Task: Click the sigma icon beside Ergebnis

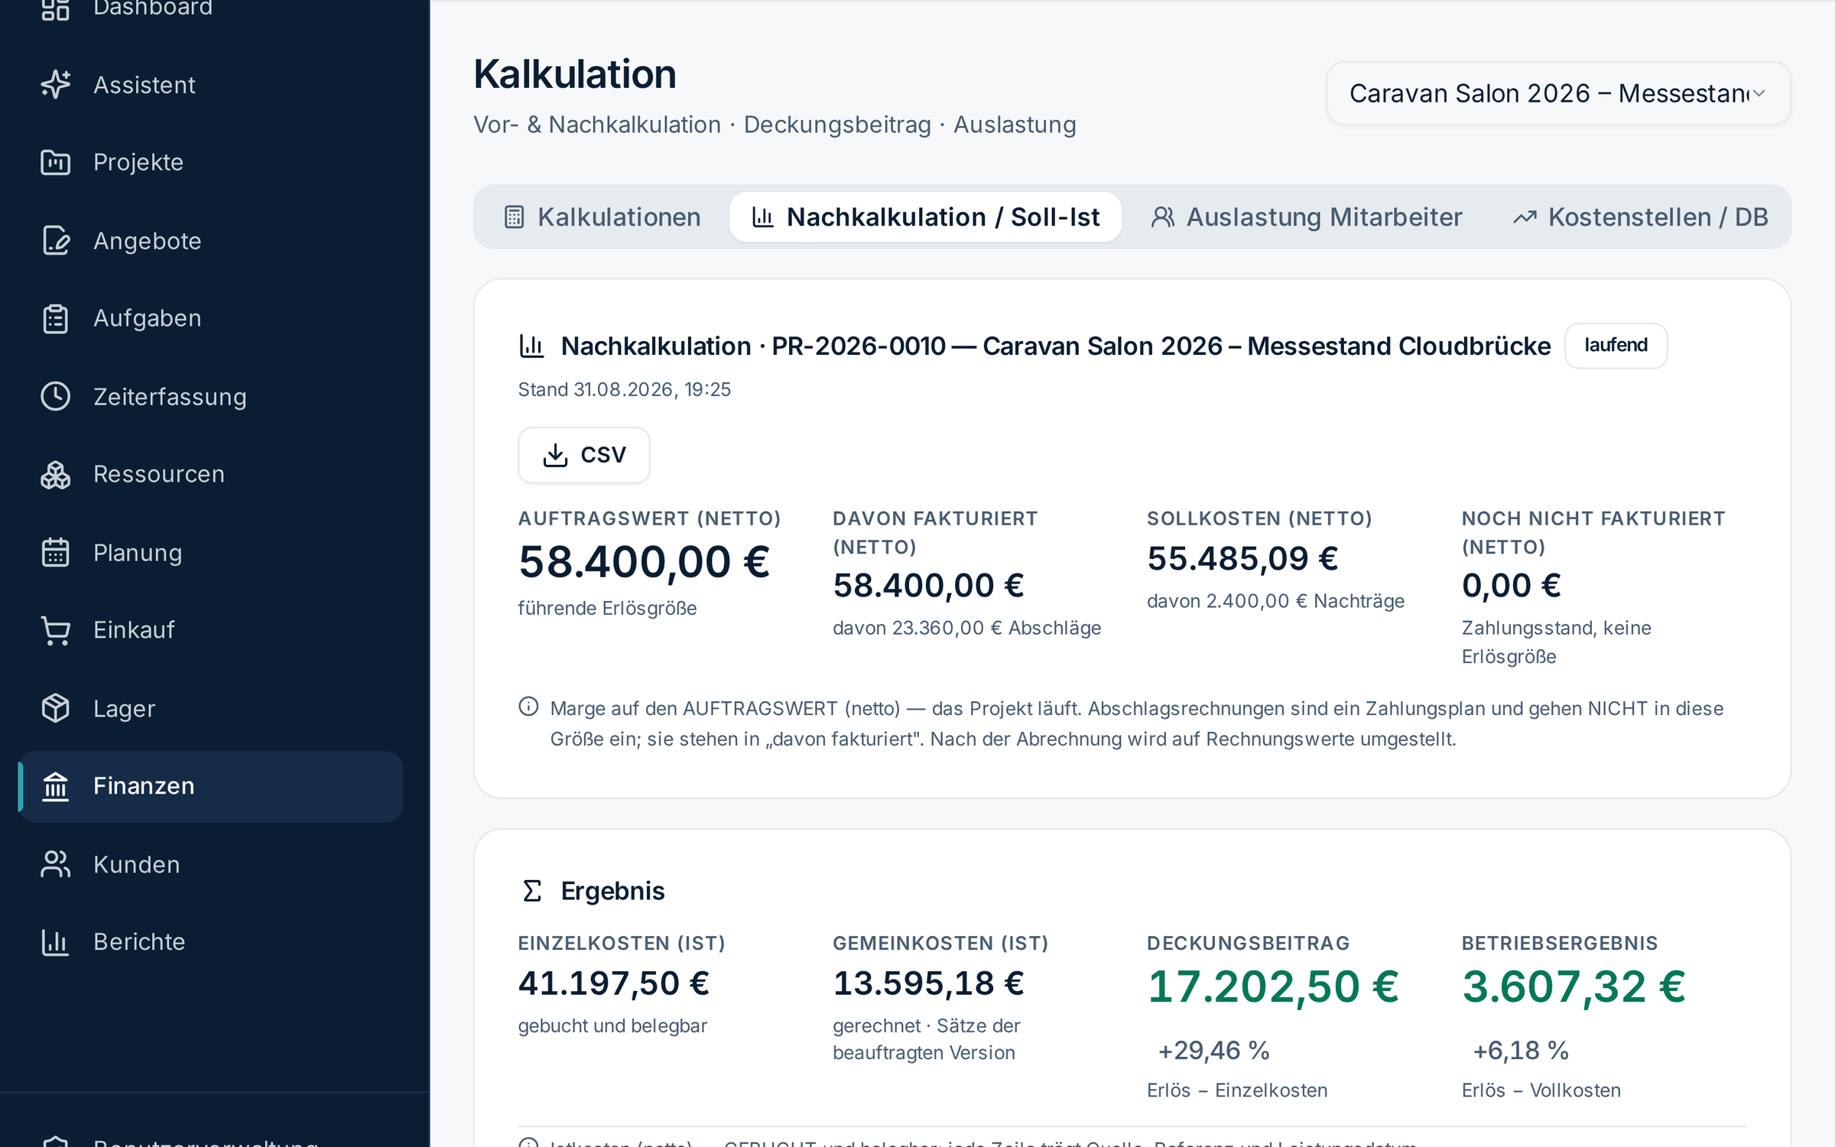Action: (532, 891)
